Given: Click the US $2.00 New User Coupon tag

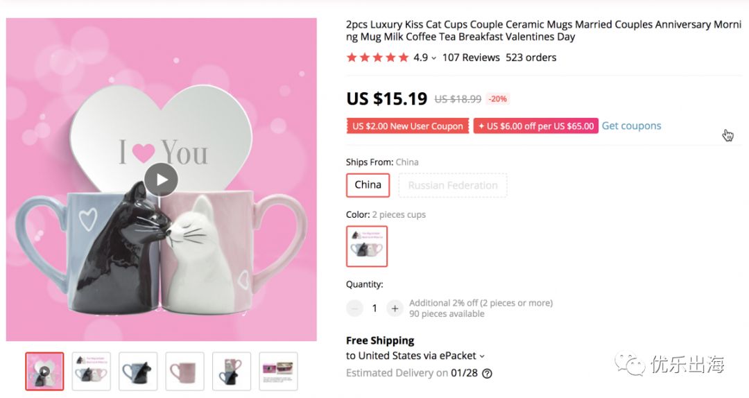Looking at the screenshot, I should [x=407, y=126].
